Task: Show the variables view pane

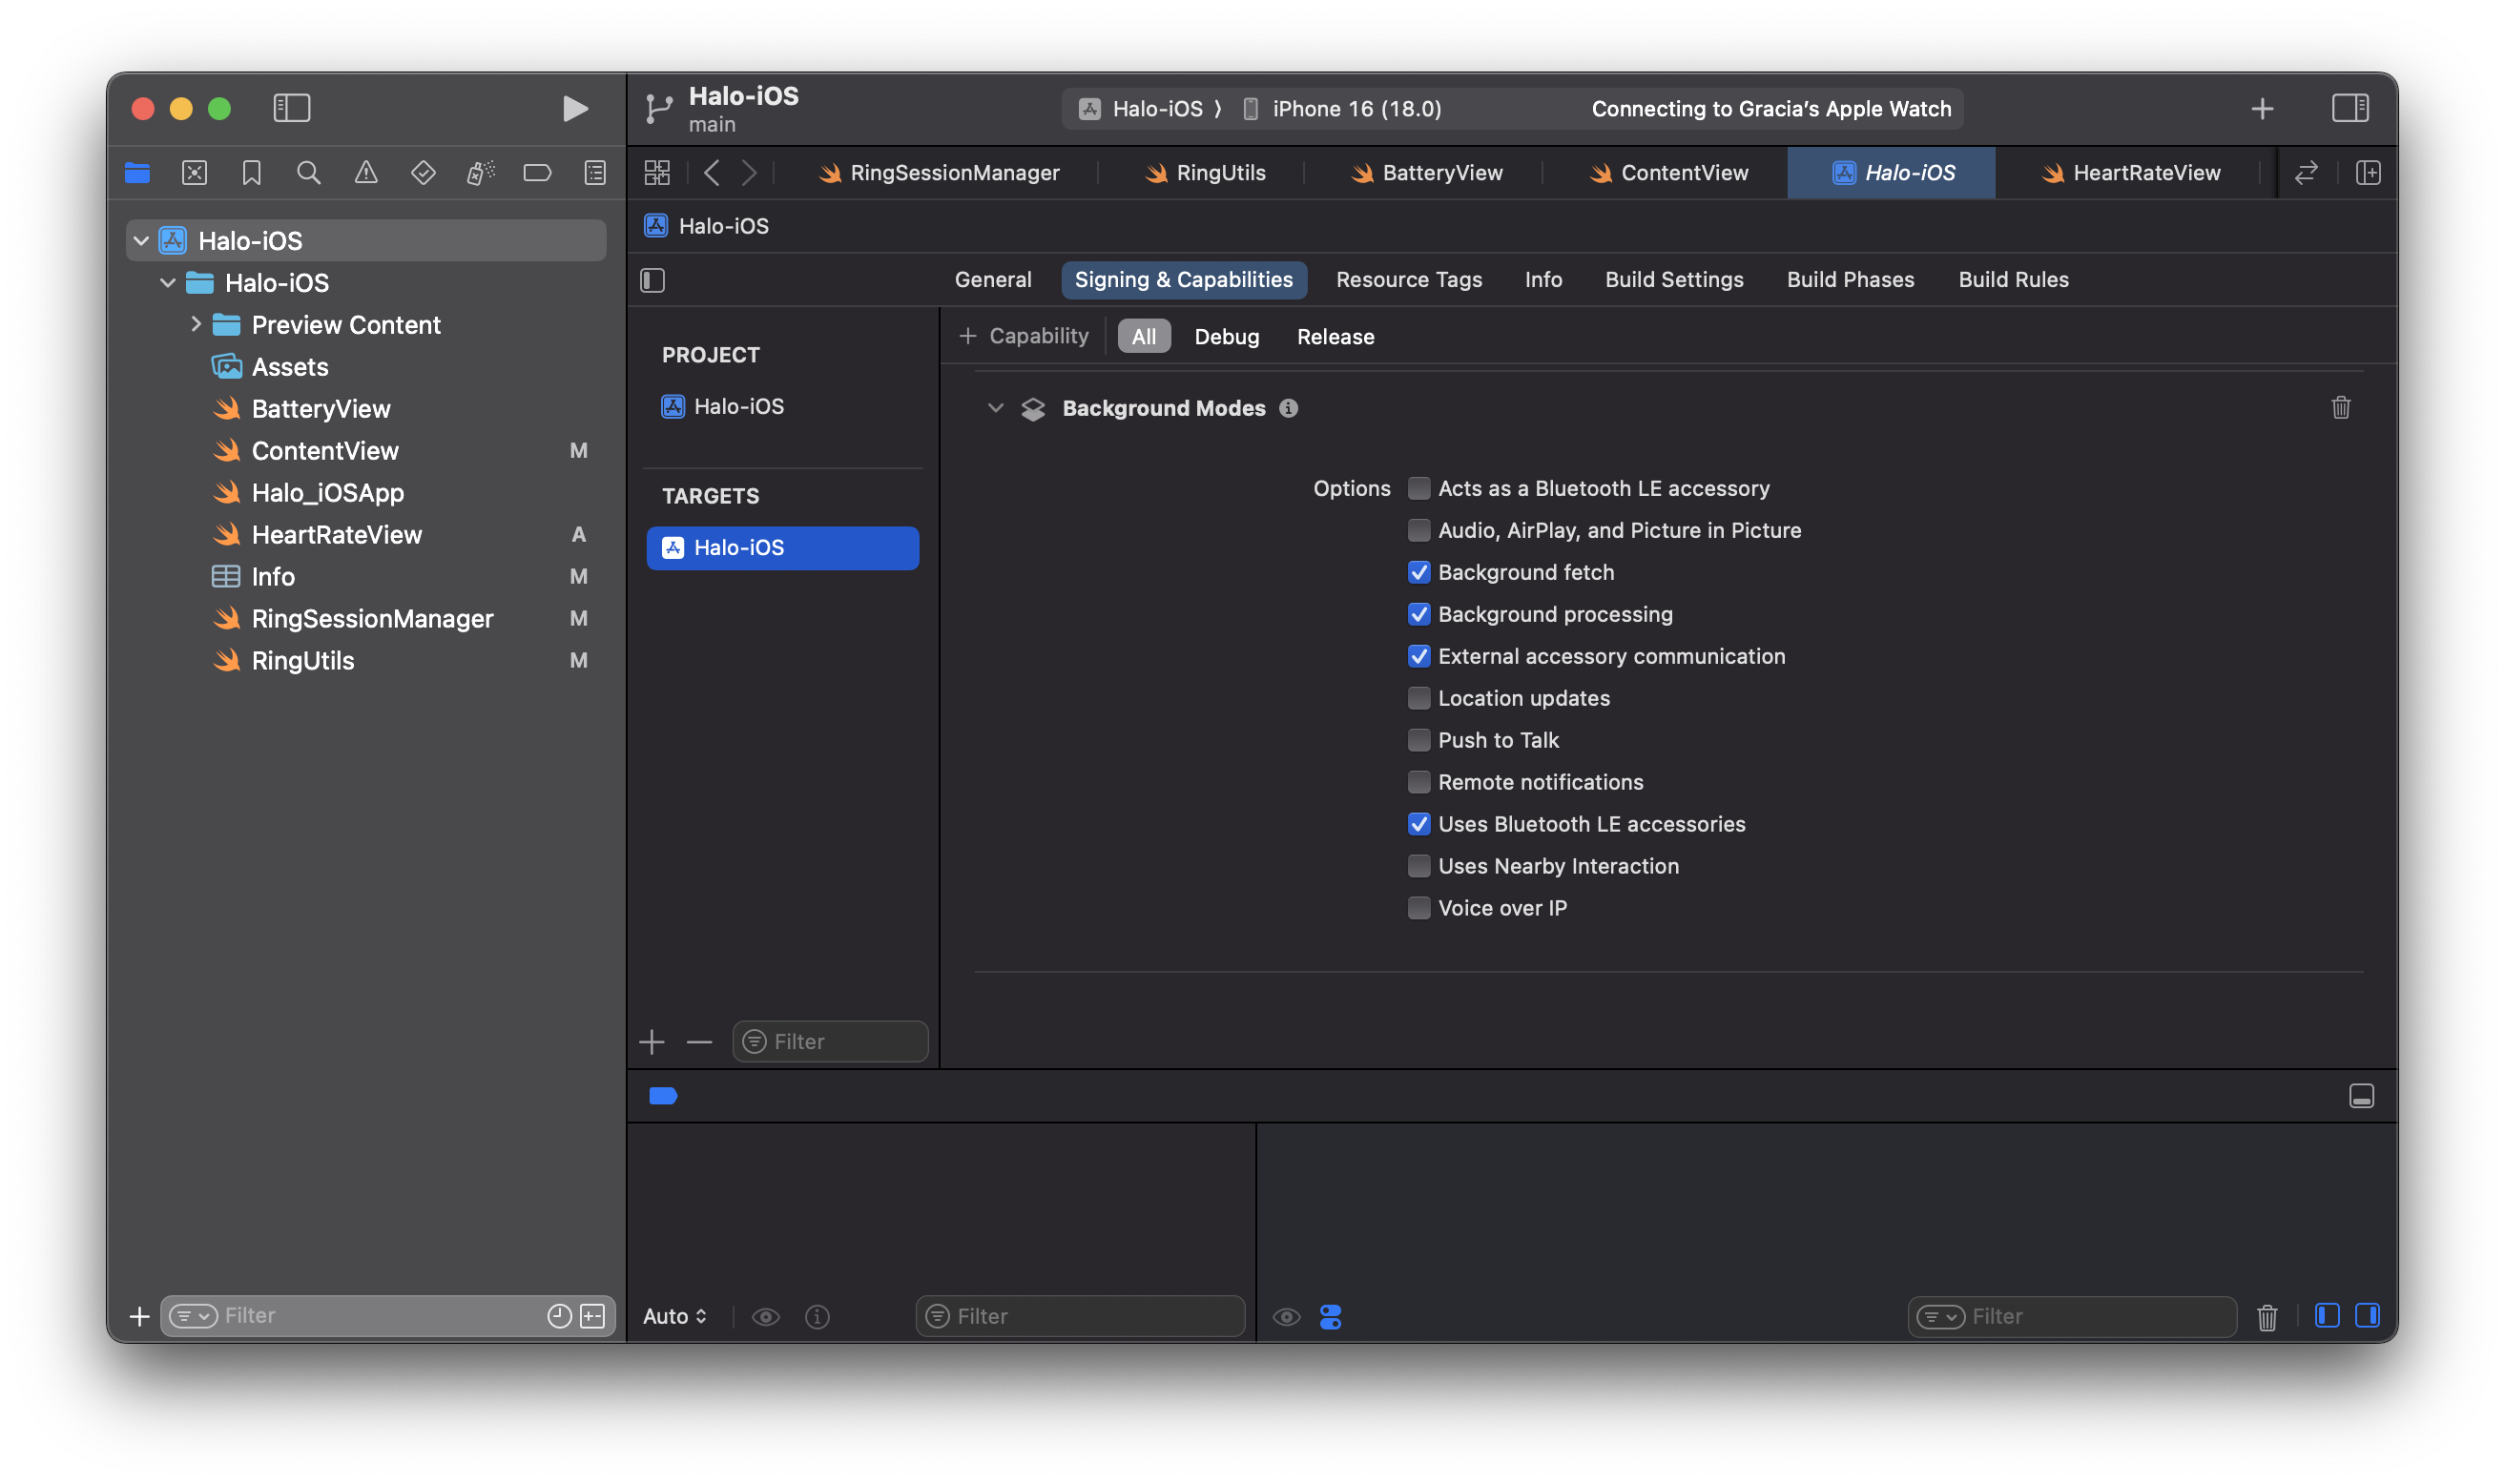Action: click(x=2327, y=1316)
